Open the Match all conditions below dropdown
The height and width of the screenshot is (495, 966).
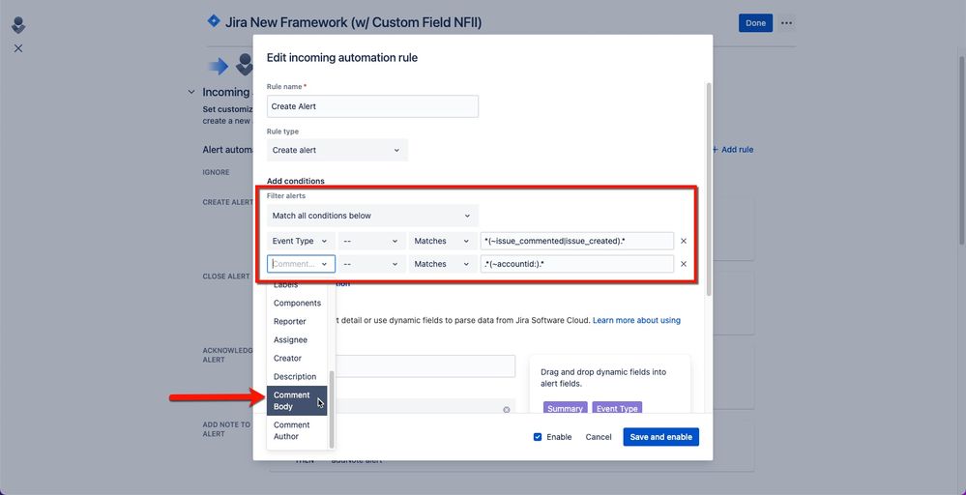click(x=372, y=217)
